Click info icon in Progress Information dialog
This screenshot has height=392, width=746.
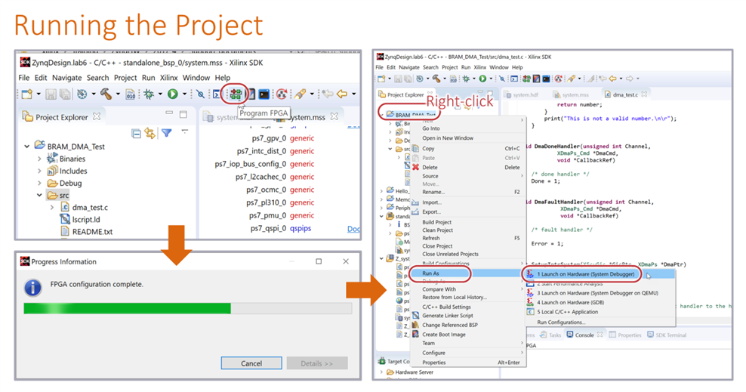pos(32,288)
